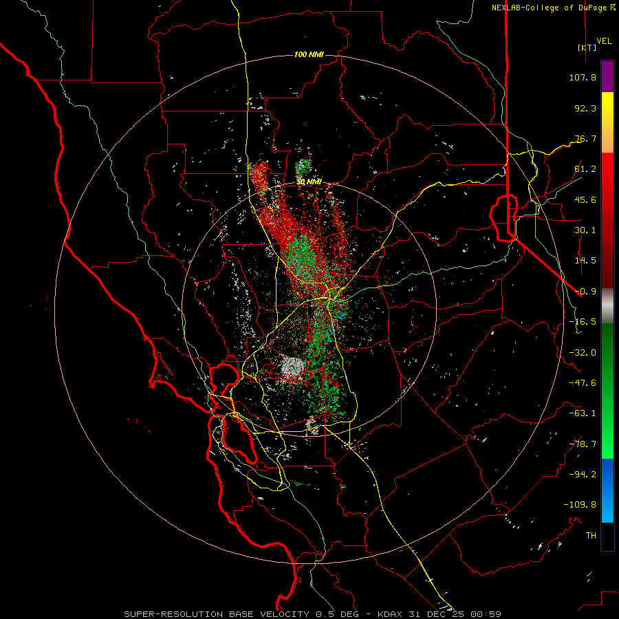Click the -78.7 velocity scale value
Image resolution: width=619 pixels, height=619 pixels.
[583, 444]
